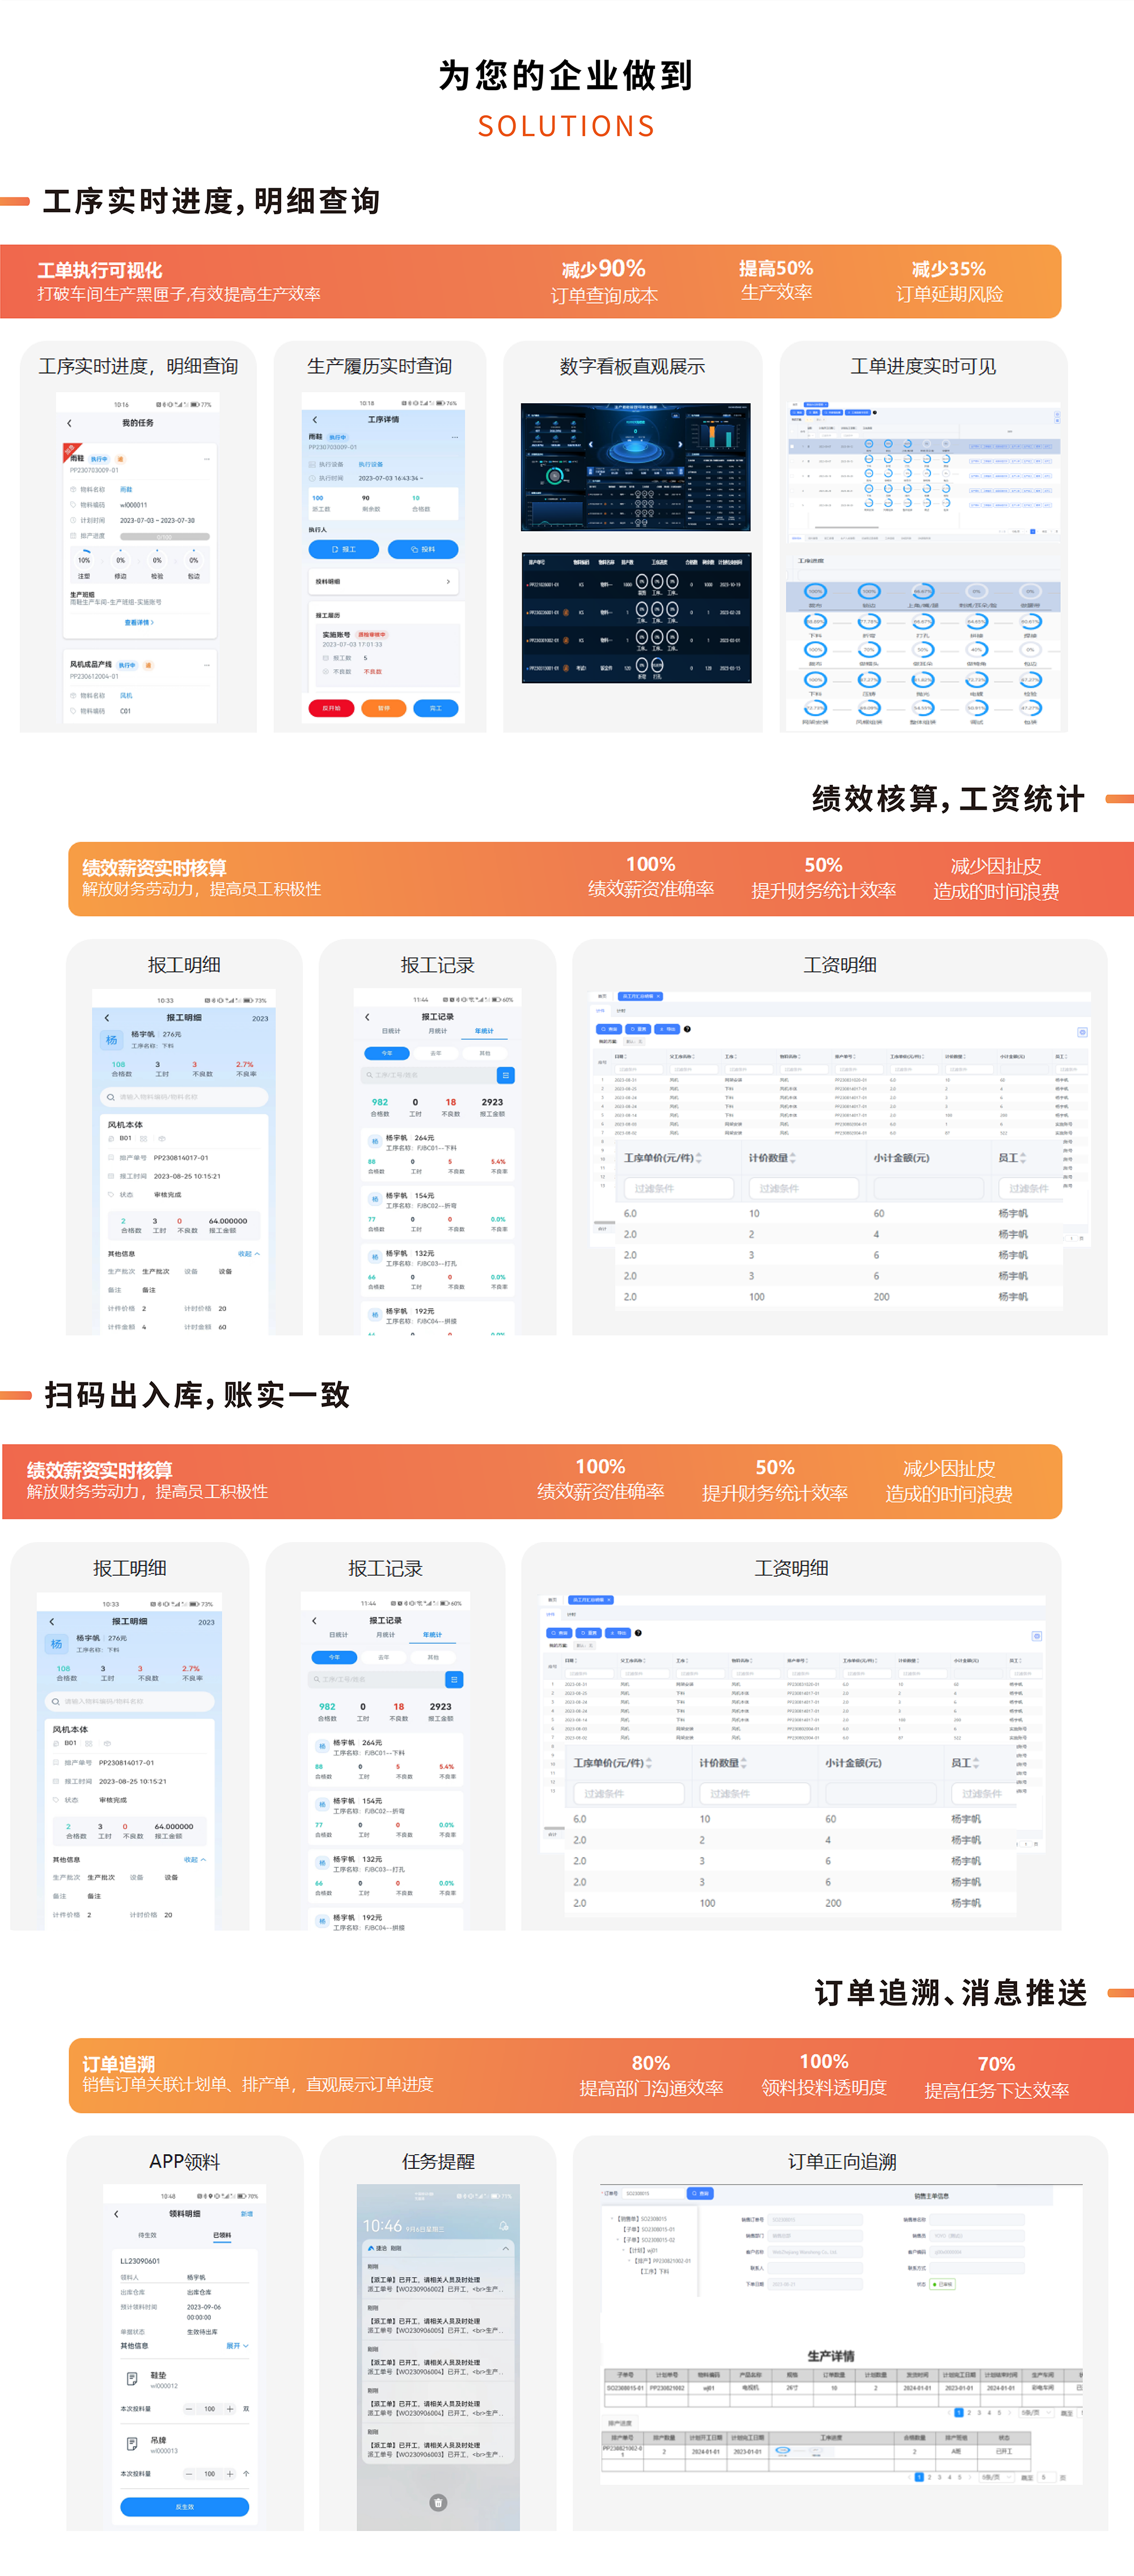Tap the trash icon below the task notifications

tap(438, 2503)
